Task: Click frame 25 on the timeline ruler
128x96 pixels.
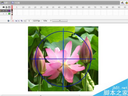Action: pos(41,7)
